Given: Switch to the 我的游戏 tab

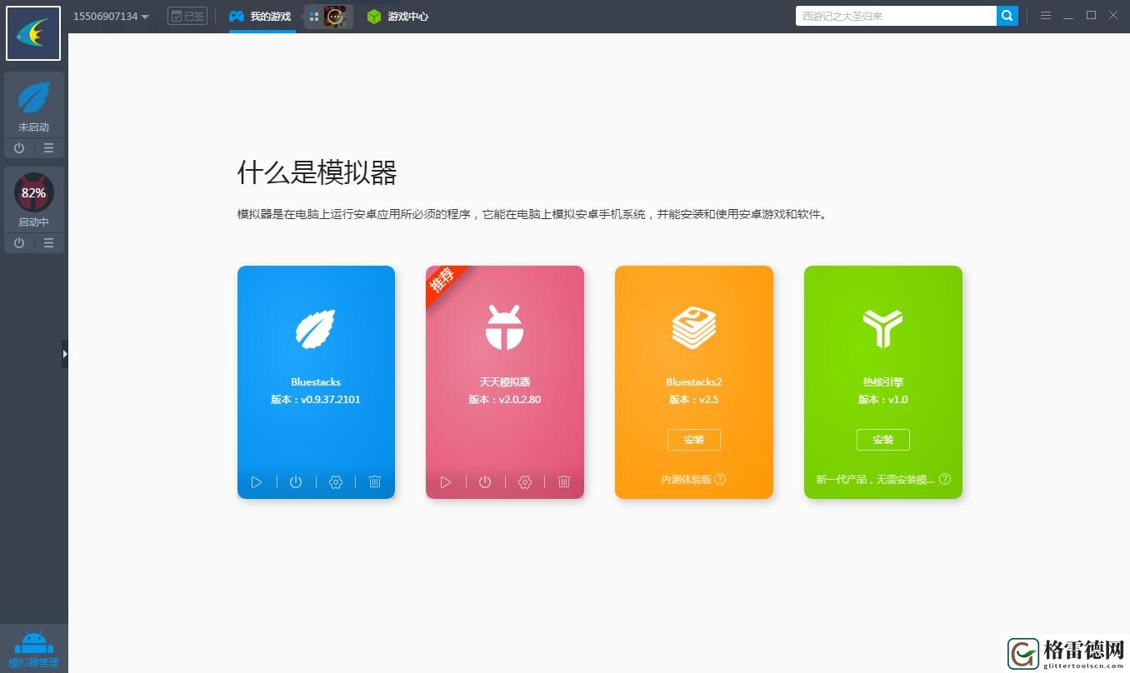Looking at the screenshot, I should (x=261, y=16).
